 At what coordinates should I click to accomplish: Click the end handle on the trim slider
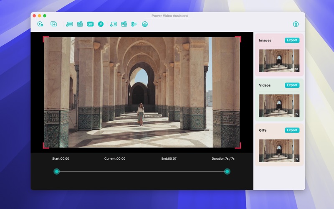(x=227, y=171)
